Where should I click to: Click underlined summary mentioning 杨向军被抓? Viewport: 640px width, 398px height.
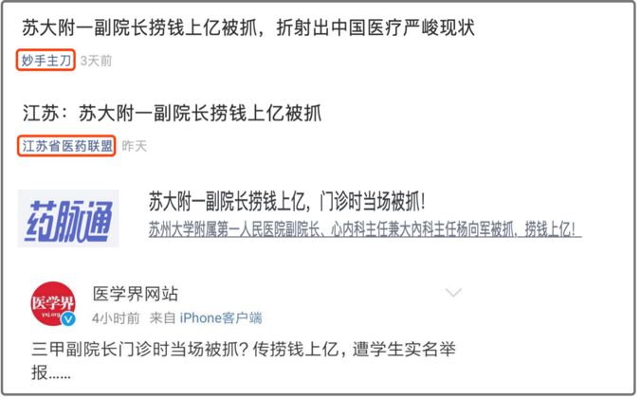pyautogui.click(x=364, y=229)
